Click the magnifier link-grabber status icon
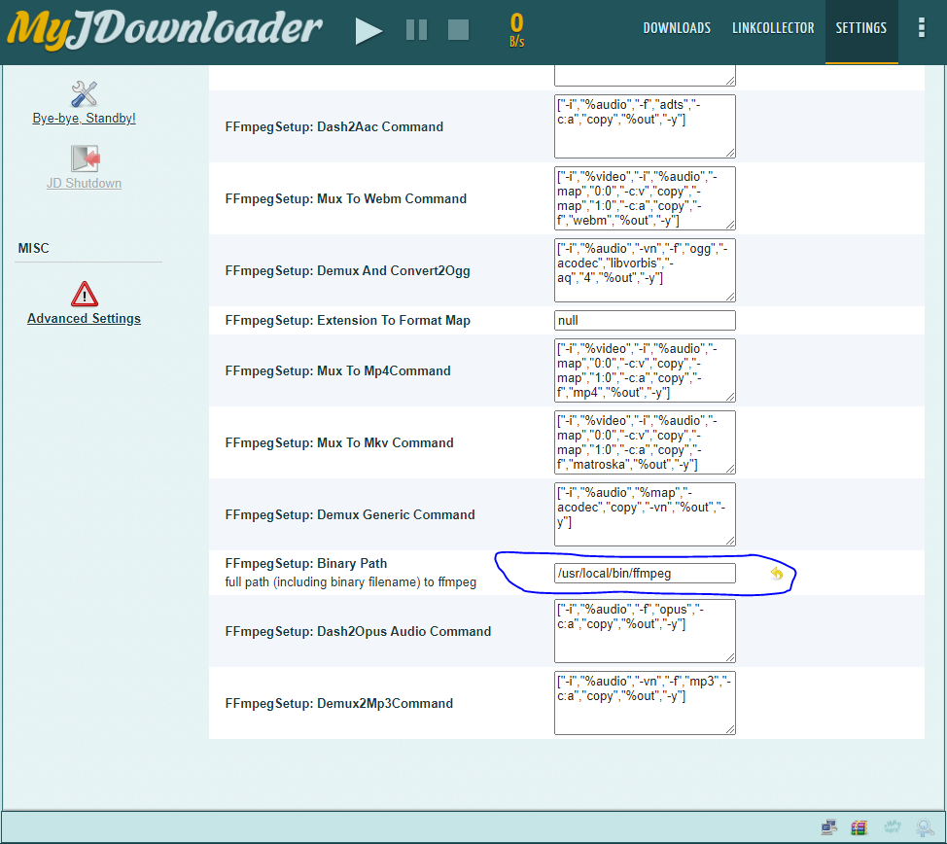 click(925, 827)
